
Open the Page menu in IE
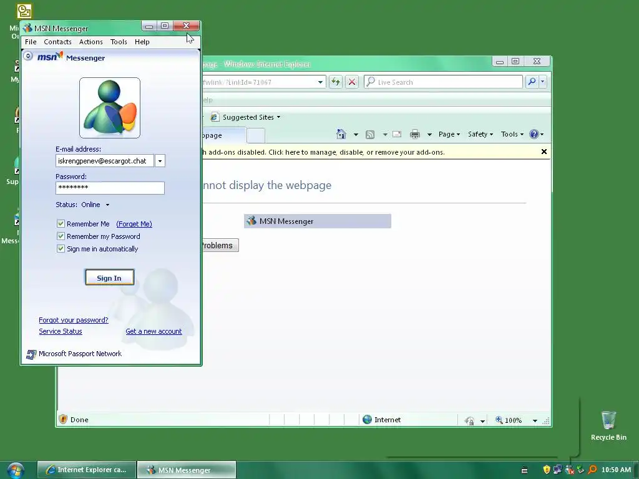coord(449,134)
